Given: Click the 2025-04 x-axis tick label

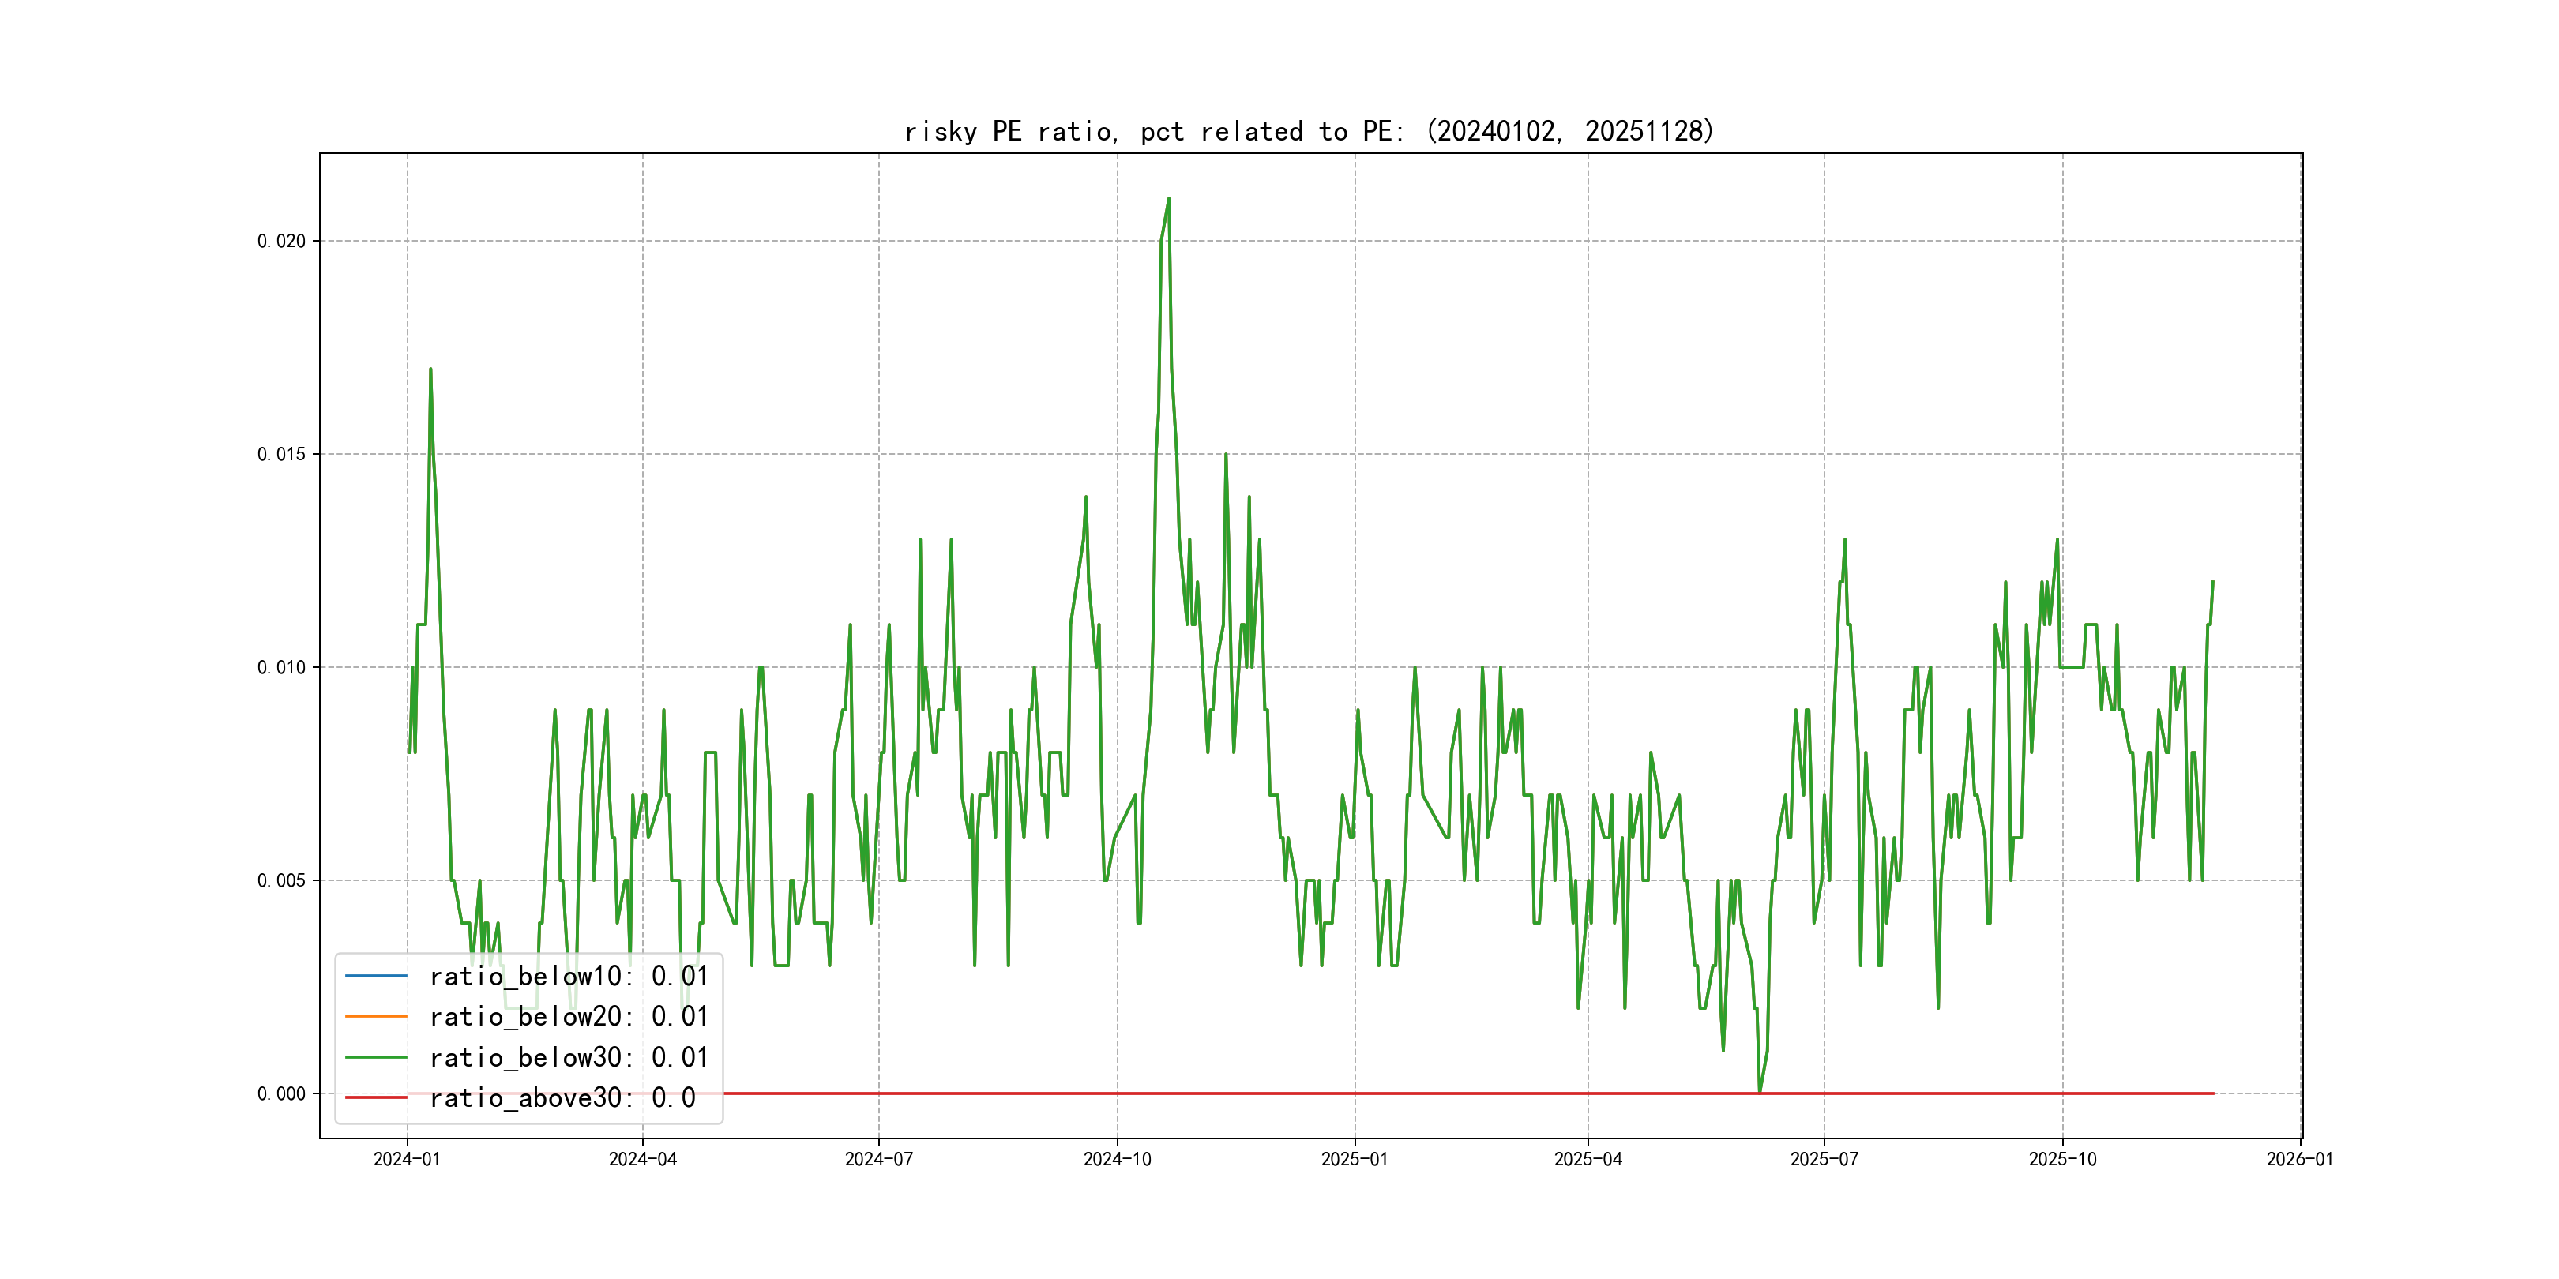Looking at the screenshot, I should point(1588,1160).
